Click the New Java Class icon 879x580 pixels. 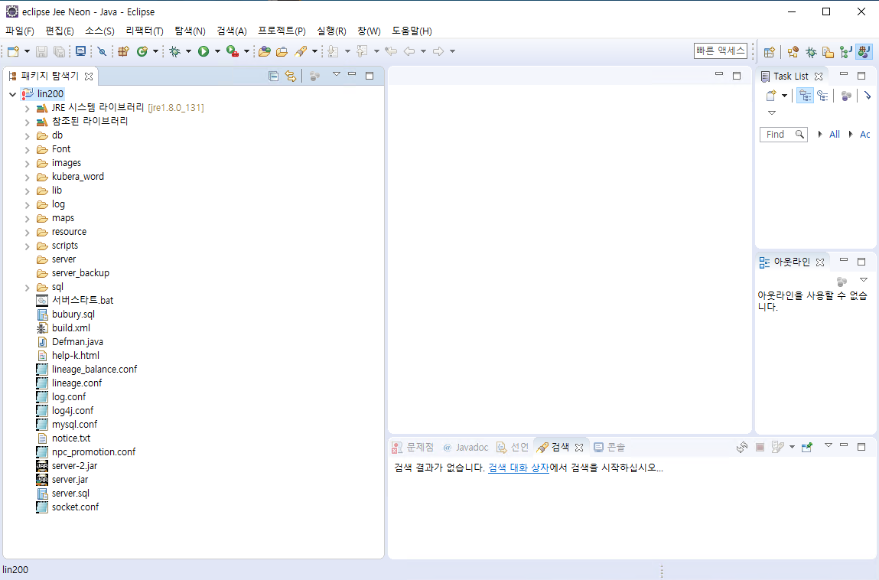[x=142, y=51]
